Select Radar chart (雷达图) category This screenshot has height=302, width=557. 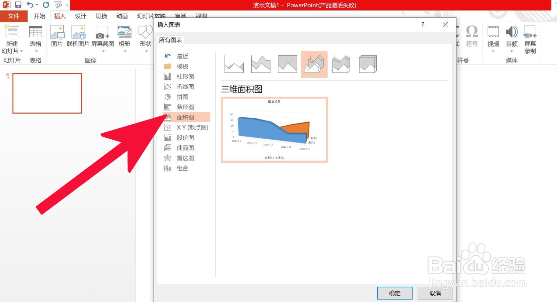tap(187, 158)
